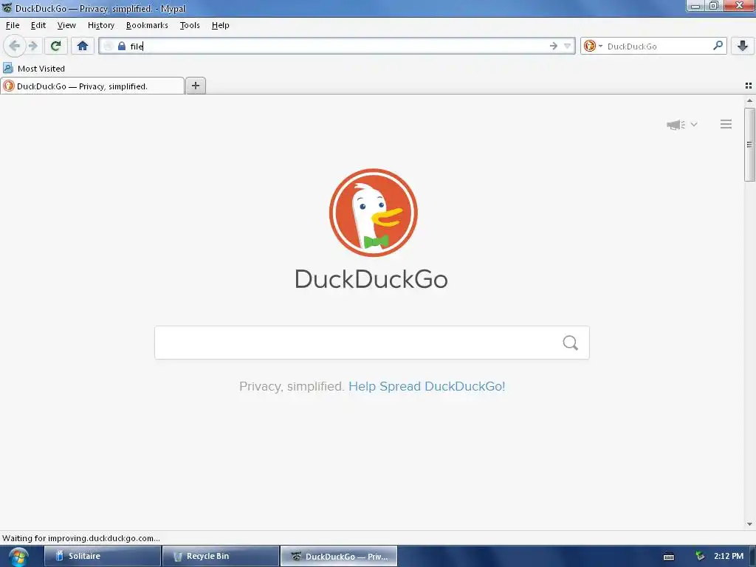Click the Go arrow in address bar
Image resolution: width=756 pixels, height=567 pixels.
point(553,46)
